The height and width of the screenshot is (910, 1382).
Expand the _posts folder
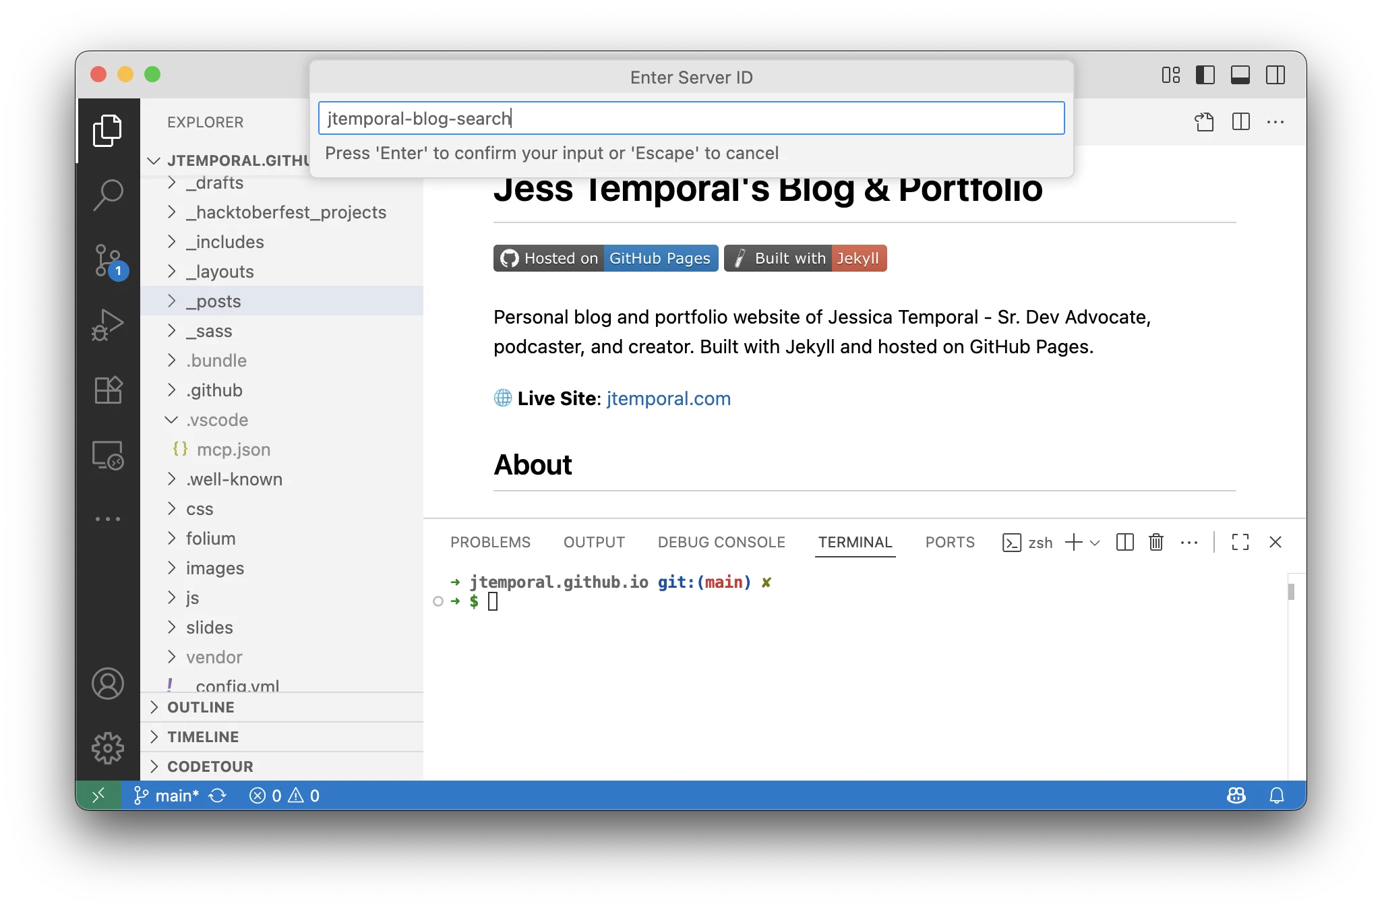[x=213, y=301]
